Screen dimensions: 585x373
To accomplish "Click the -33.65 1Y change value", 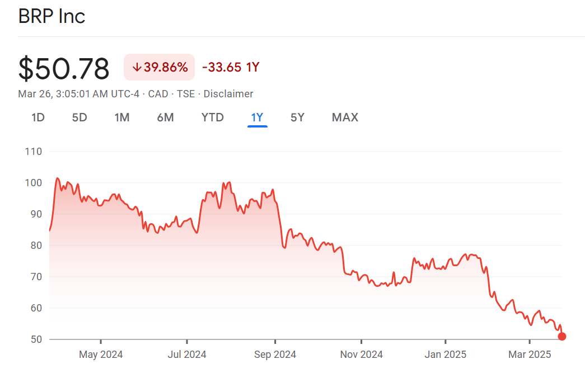I will click(x=231, y=68).
